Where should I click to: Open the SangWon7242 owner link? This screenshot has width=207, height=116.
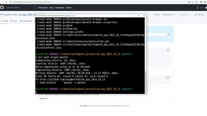pos(10,15)
